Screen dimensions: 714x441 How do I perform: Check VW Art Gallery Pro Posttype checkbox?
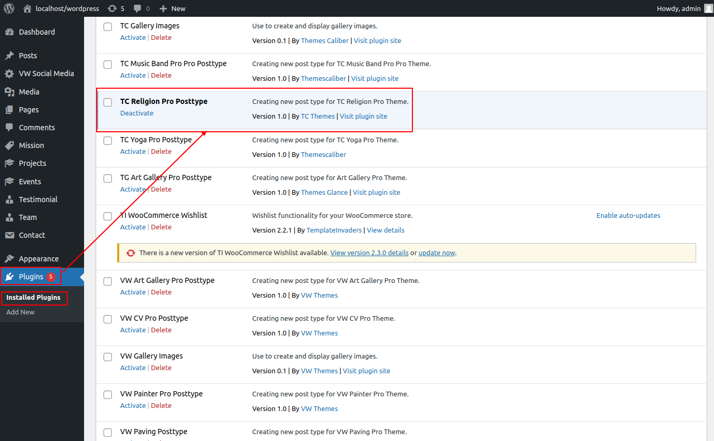[108, 281]
